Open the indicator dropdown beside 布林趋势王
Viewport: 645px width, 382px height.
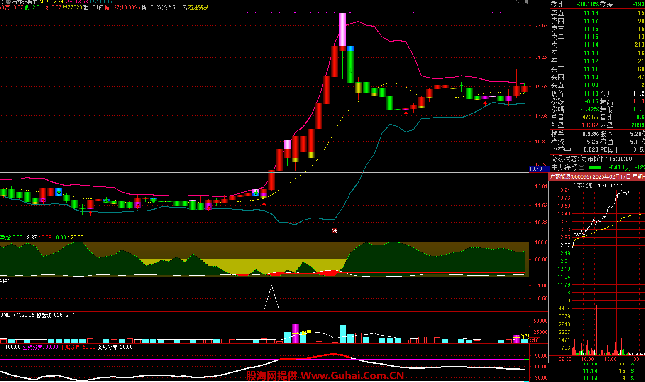[8, 2]
